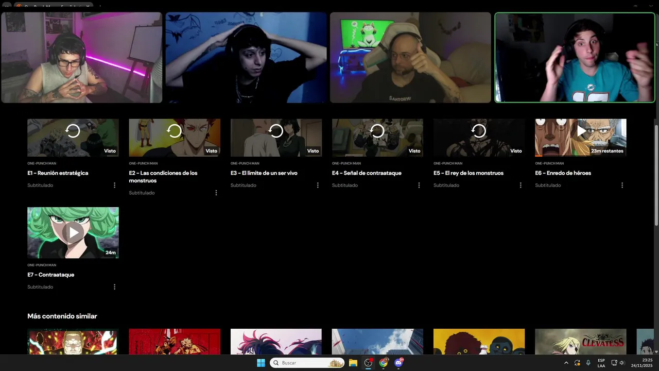Open the Windows Start menu
Screen dimensions: 659x371
click(x=261, y=363)
